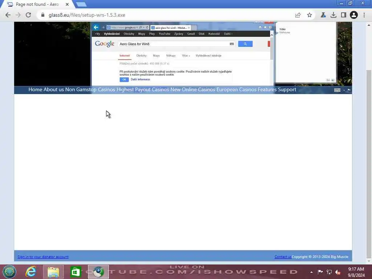Select the active browser taskbar button

(x=98, y=272)
